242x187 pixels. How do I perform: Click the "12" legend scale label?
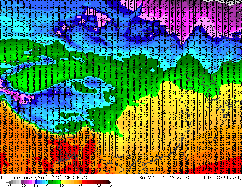(x=62, y=185)
